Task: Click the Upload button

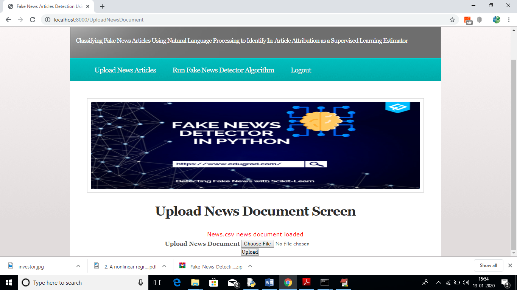Action: coord(250,252)
